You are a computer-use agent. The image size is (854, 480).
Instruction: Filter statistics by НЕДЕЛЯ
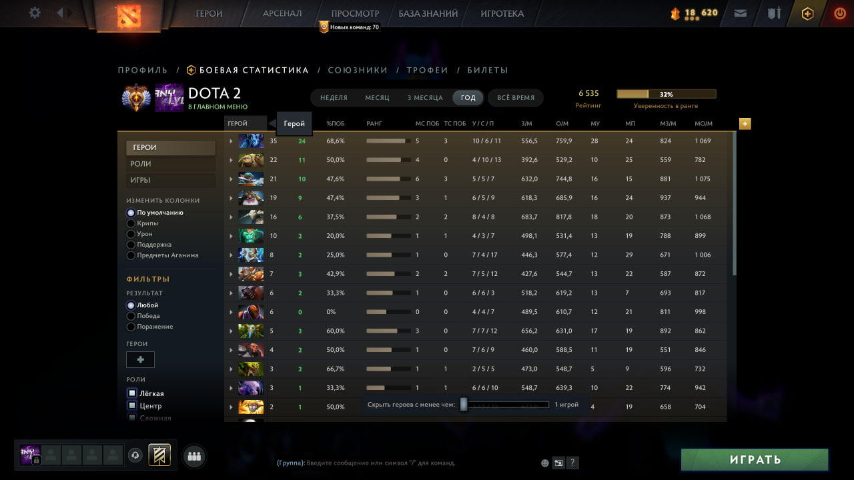(x=334, y=98)
